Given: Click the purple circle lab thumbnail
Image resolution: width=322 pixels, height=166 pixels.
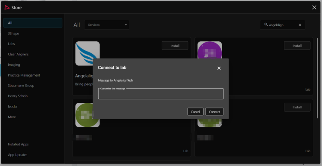Looking at the screenshot, I should pos(210,50).
